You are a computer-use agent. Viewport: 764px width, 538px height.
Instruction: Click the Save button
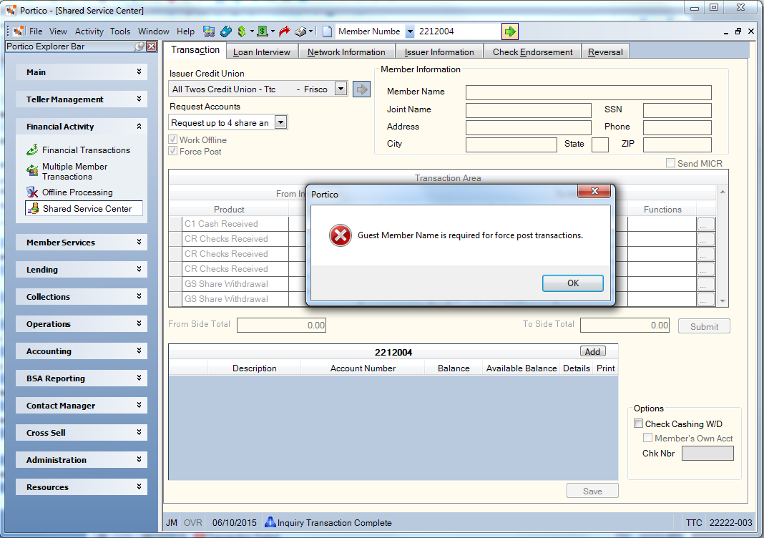(x=592, y=491)
